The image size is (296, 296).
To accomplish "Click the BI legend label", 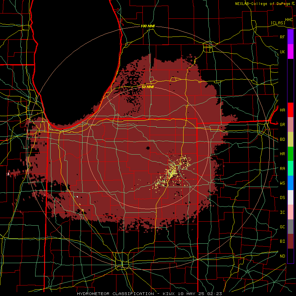I will point(282,241).
